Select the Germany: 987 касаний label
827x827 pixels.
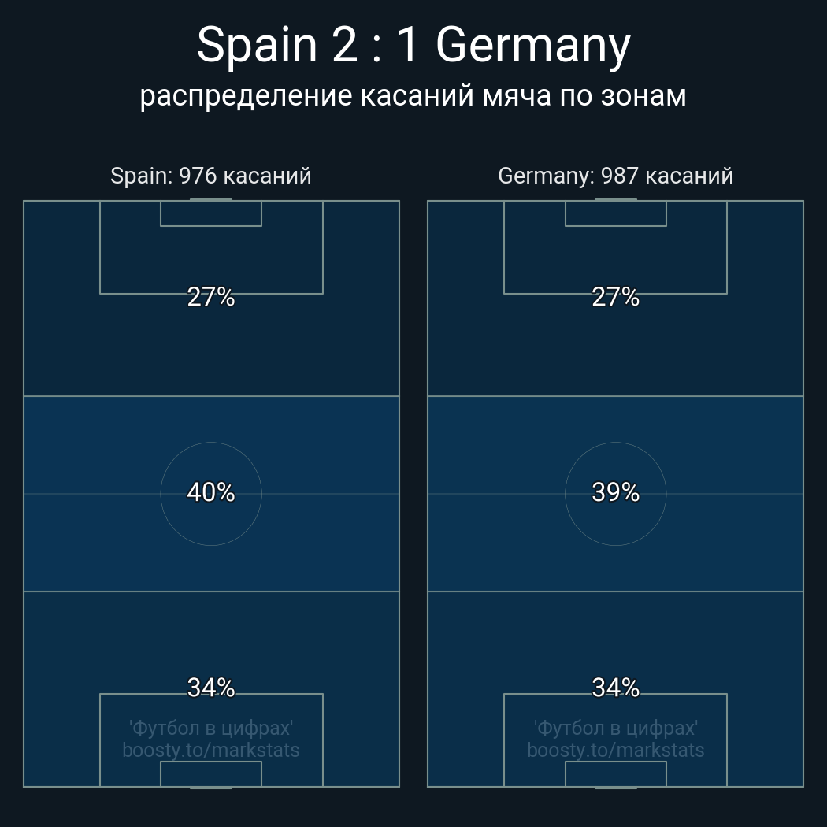[x=615, y=176]
